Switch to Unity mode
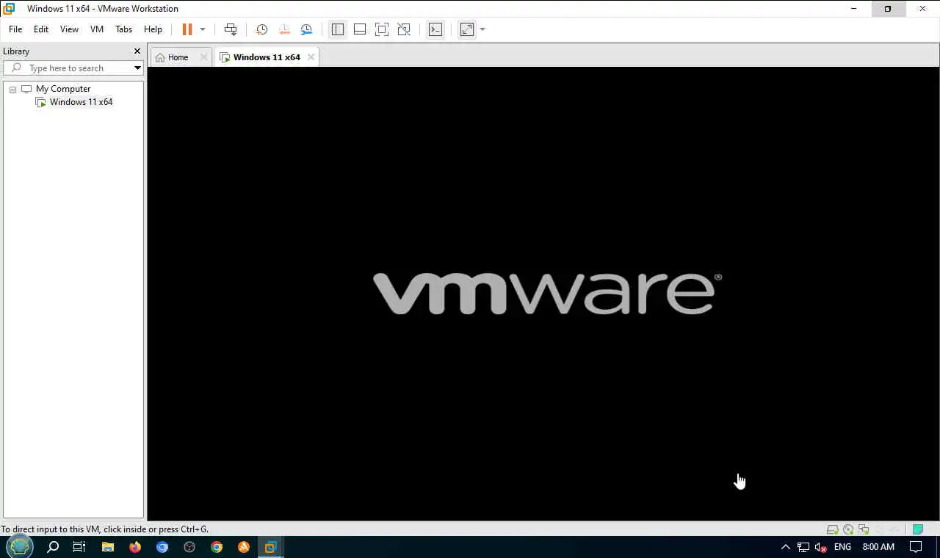940x558 pixels. coord(404,29)
